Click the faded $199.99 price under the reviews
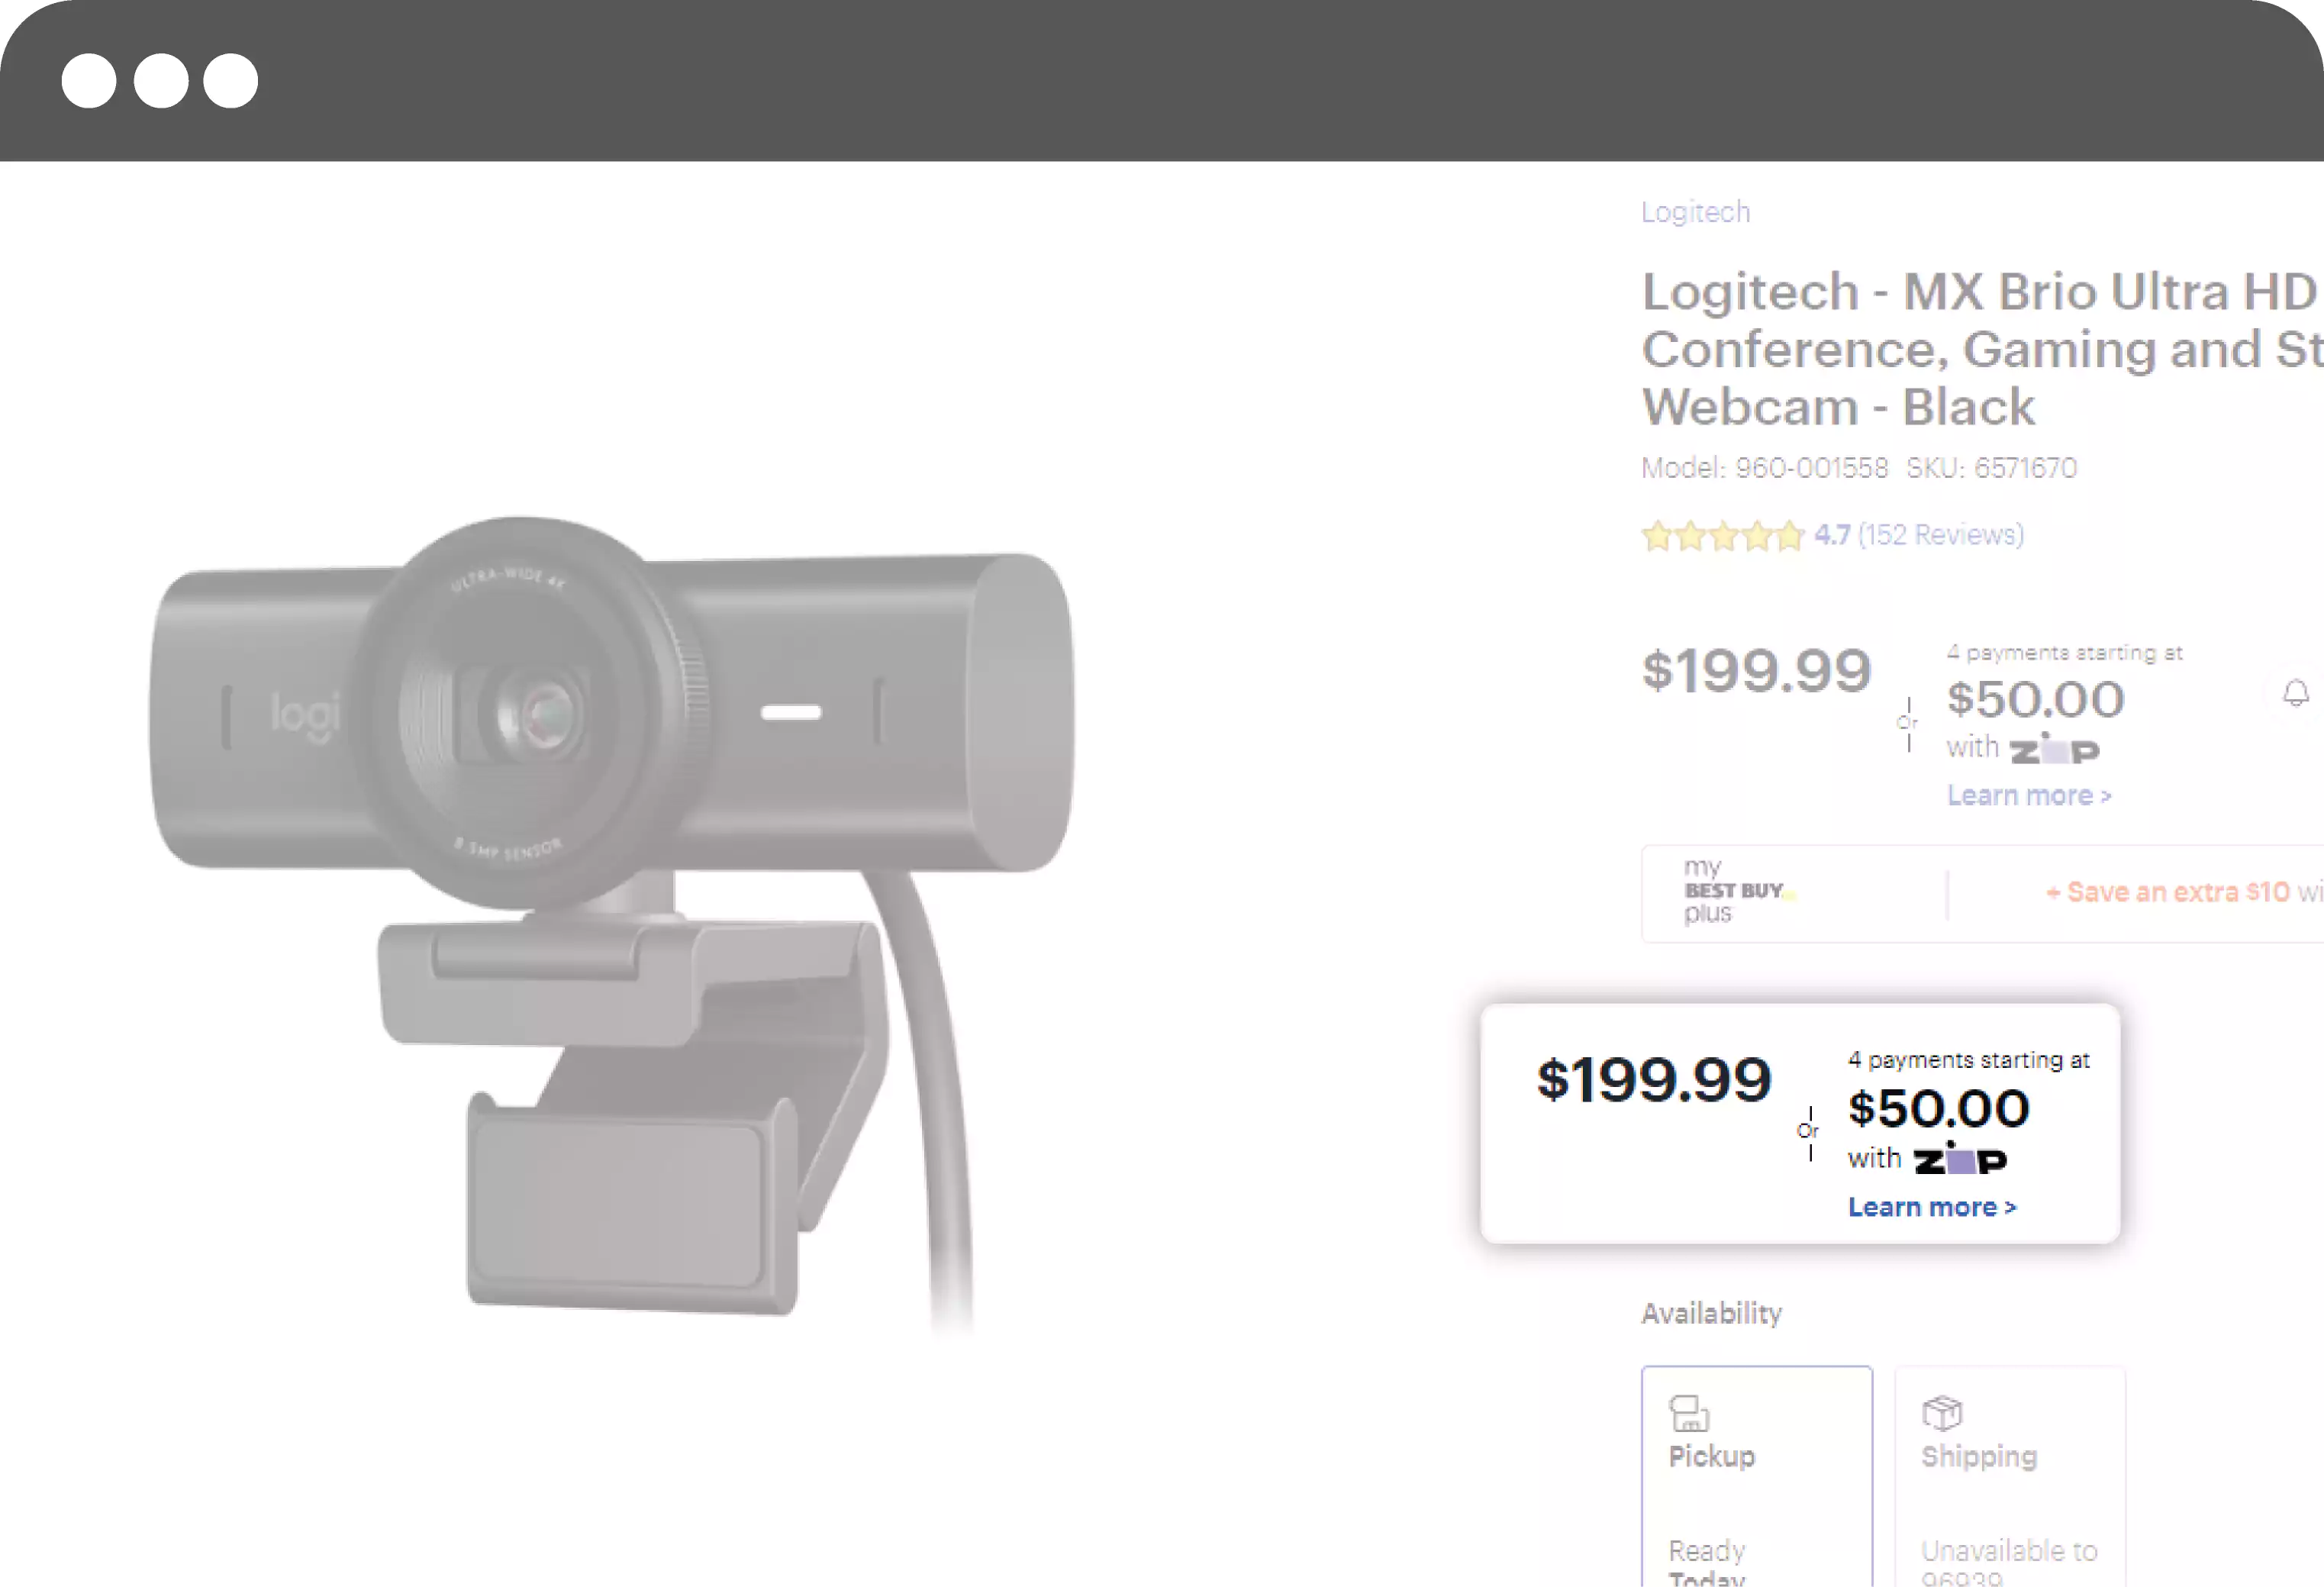The width and height of the screenshot is (2324, 1587). click(1757, 670)
